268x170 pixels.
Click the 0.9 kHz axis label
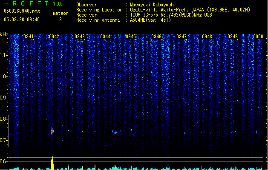3,98
